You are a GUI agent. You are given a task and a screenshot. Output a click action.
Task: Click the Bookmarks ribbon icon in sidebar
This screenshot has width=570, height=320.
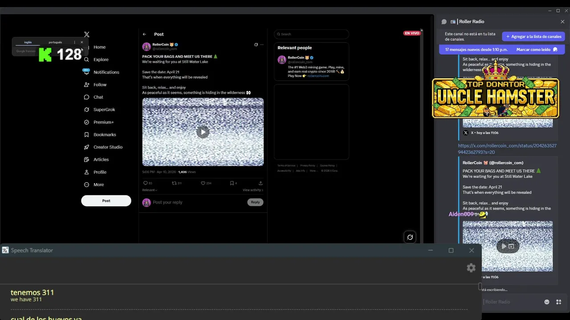coord(86,135)
